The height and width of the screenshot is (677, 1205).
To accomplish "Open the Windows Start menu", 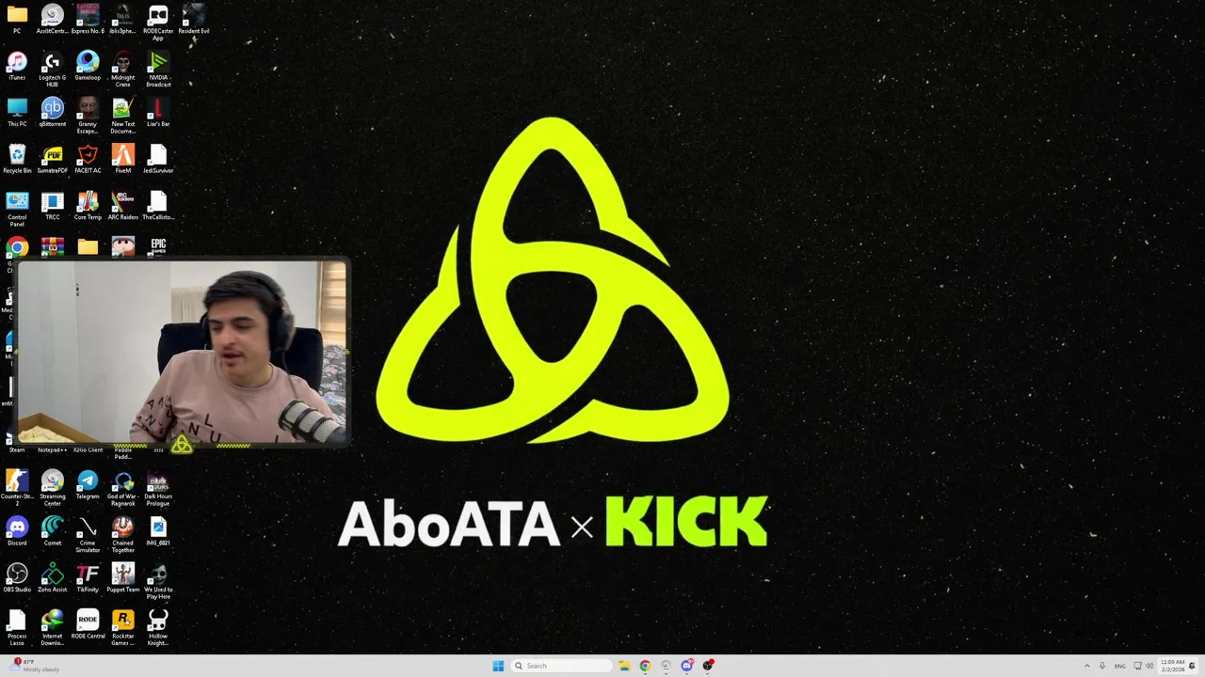I will coord(498,666).
